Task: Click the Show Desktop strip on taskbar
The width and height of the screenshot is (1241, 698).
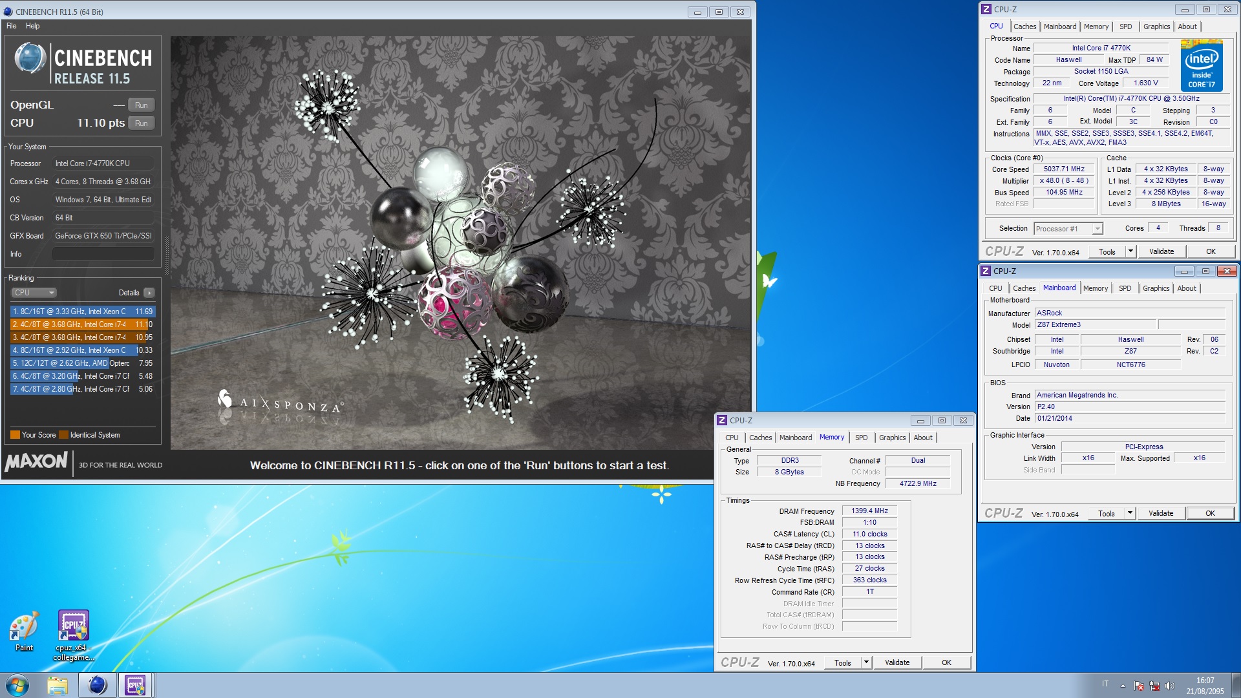Action: tap(1236, 686)
